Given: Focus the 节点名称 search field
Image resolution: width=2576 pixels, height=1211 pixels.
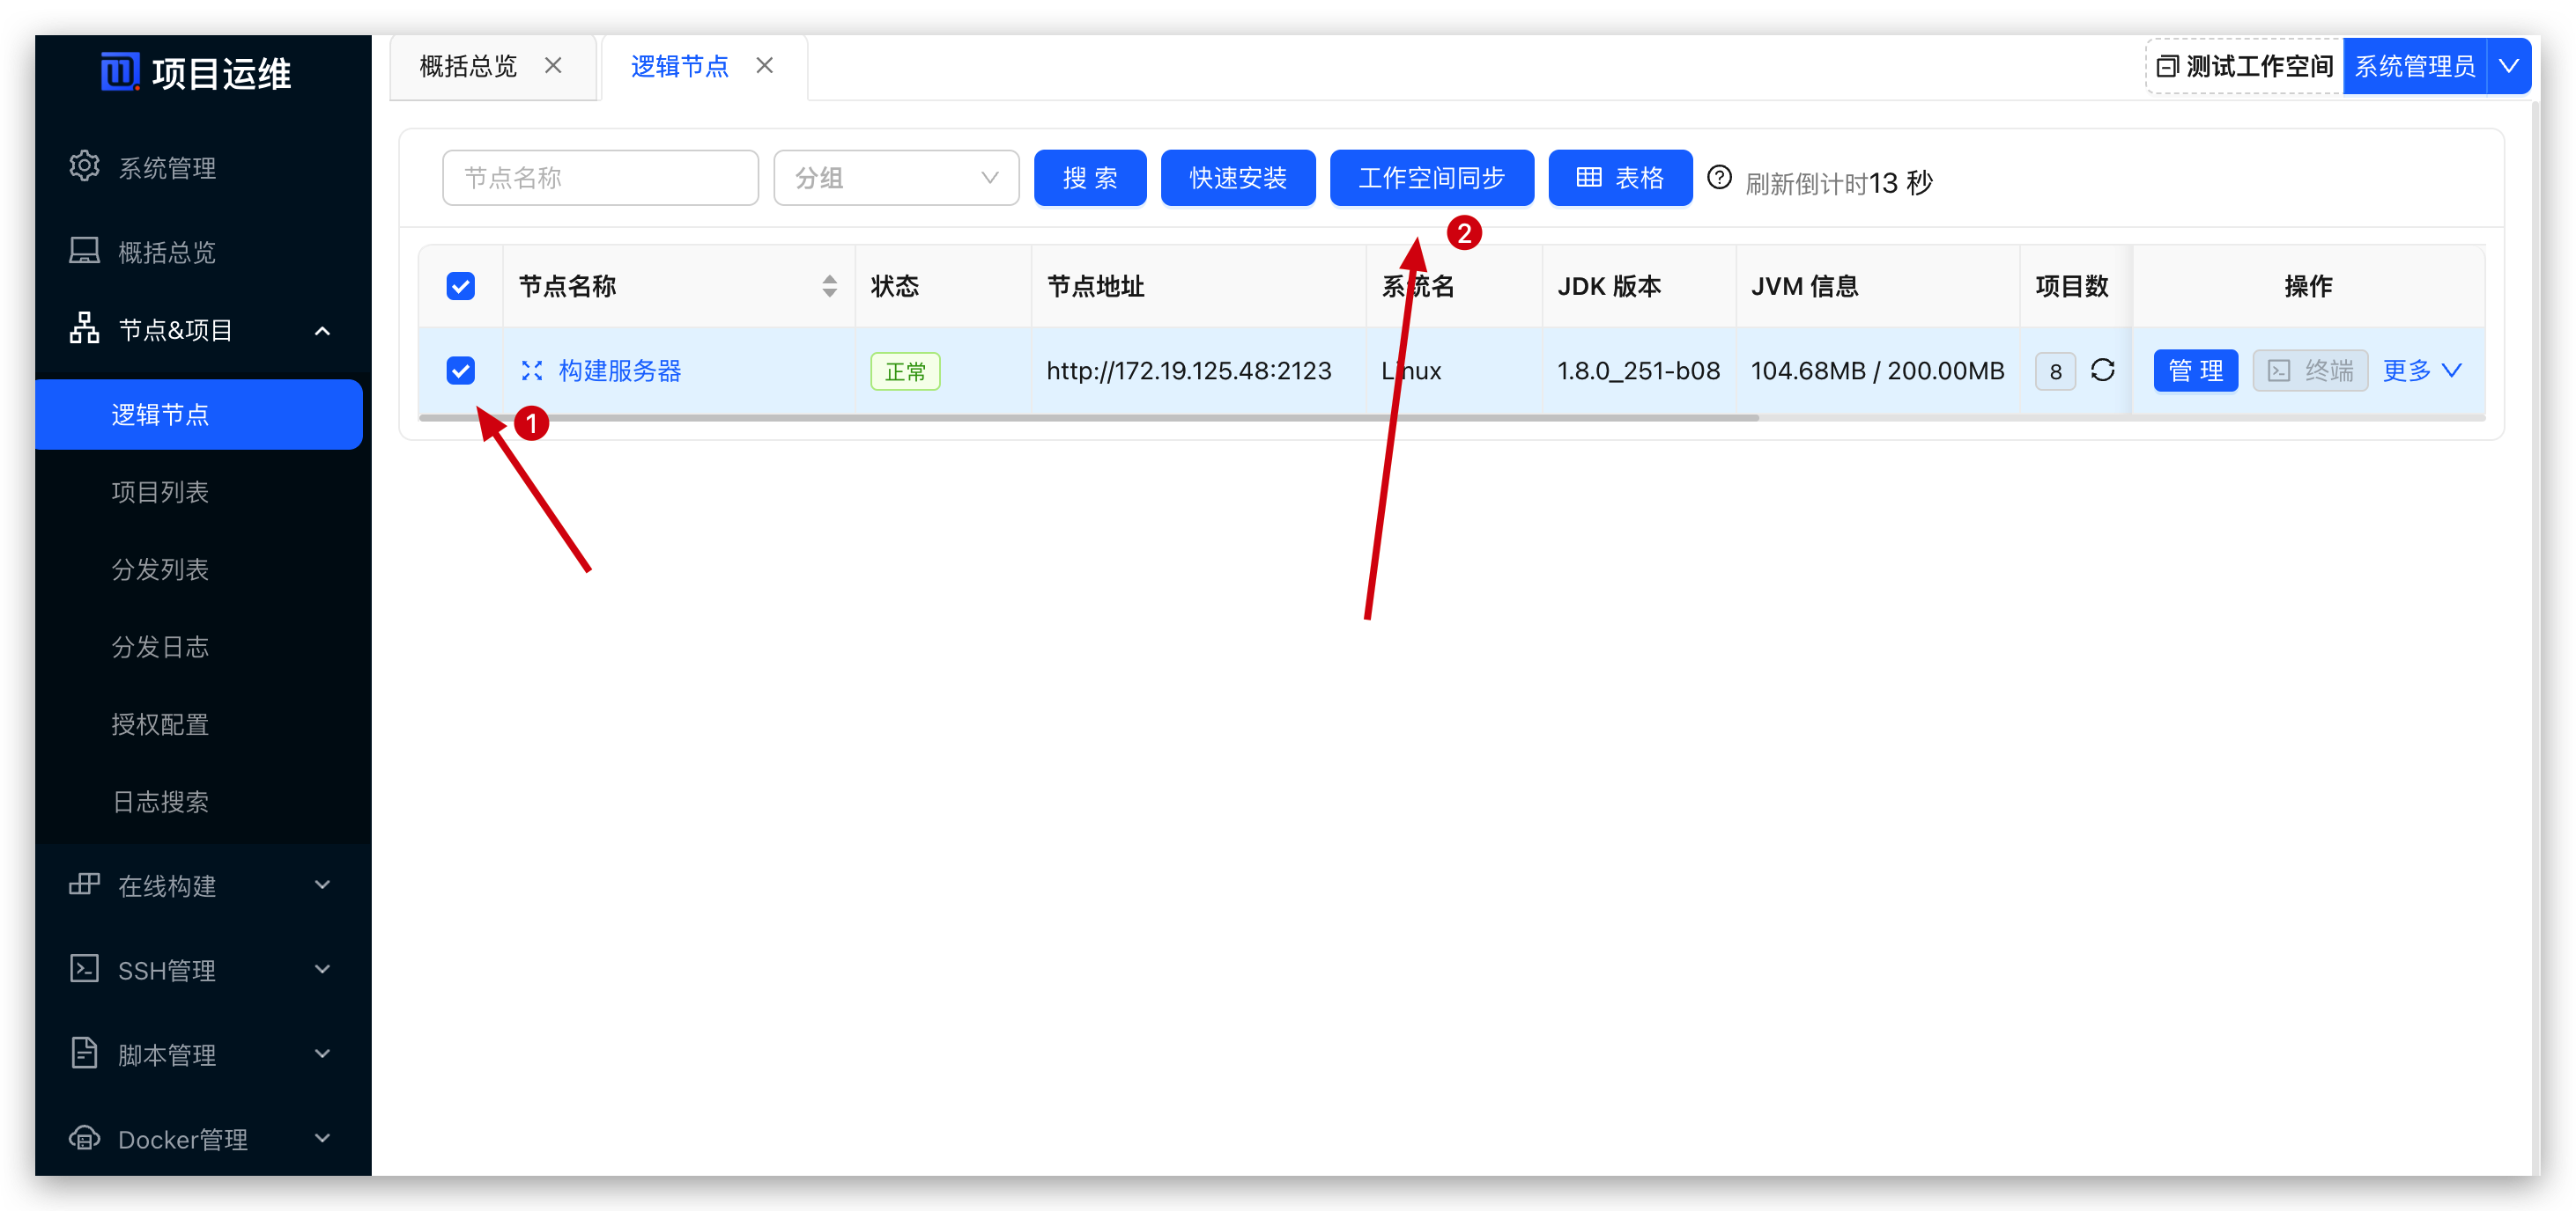Looking at the screenshot, I should click(x=600, y=178).
